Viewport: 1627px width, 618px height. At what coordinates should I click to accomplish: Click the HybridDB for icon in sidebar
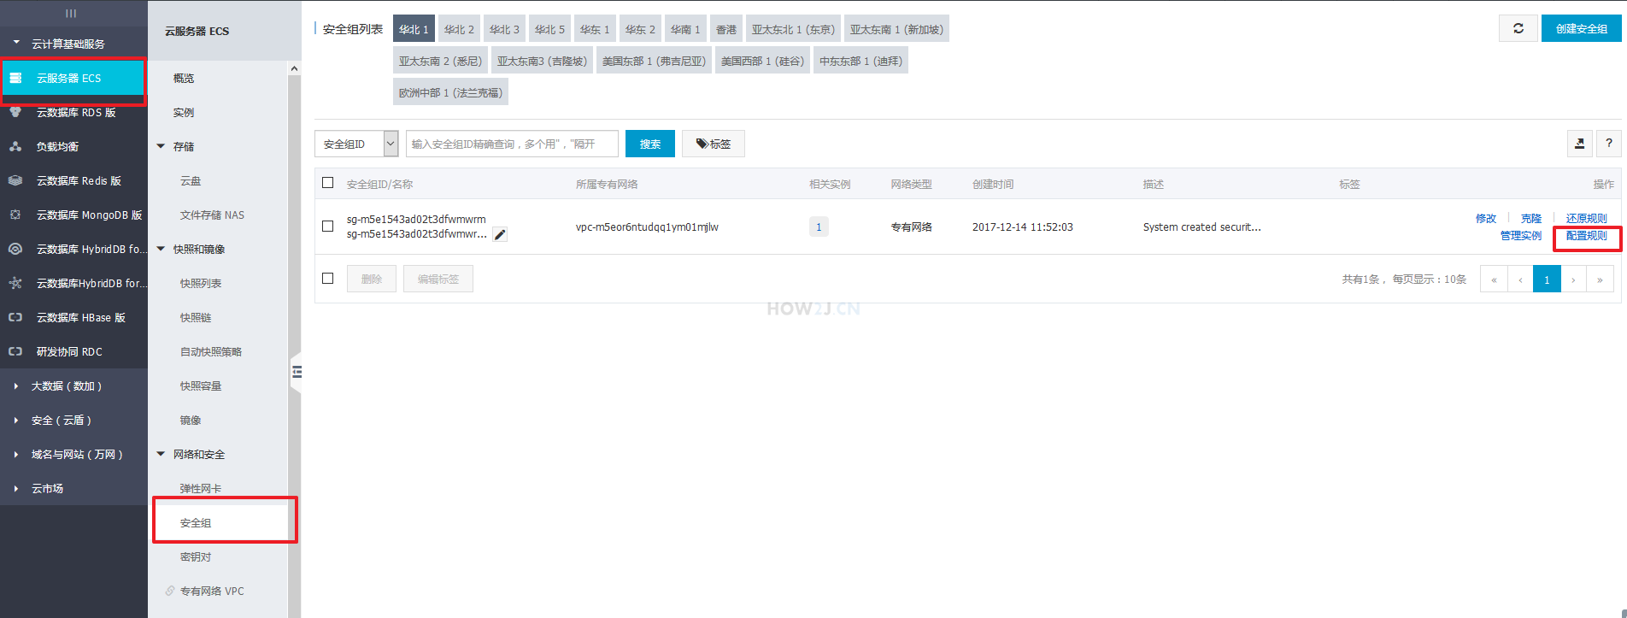pos(15,283)
